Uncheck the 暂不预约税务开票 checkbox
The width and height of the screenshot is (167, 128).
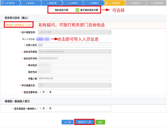(x=77, y=10)
